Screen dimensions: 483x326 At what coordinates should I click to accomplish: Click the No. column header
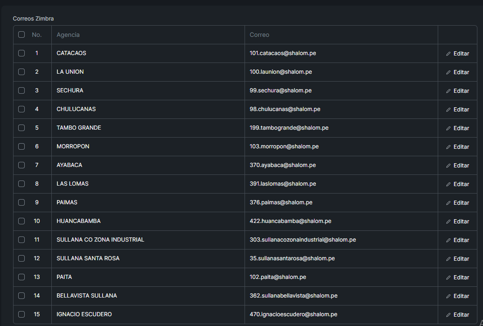37,35
